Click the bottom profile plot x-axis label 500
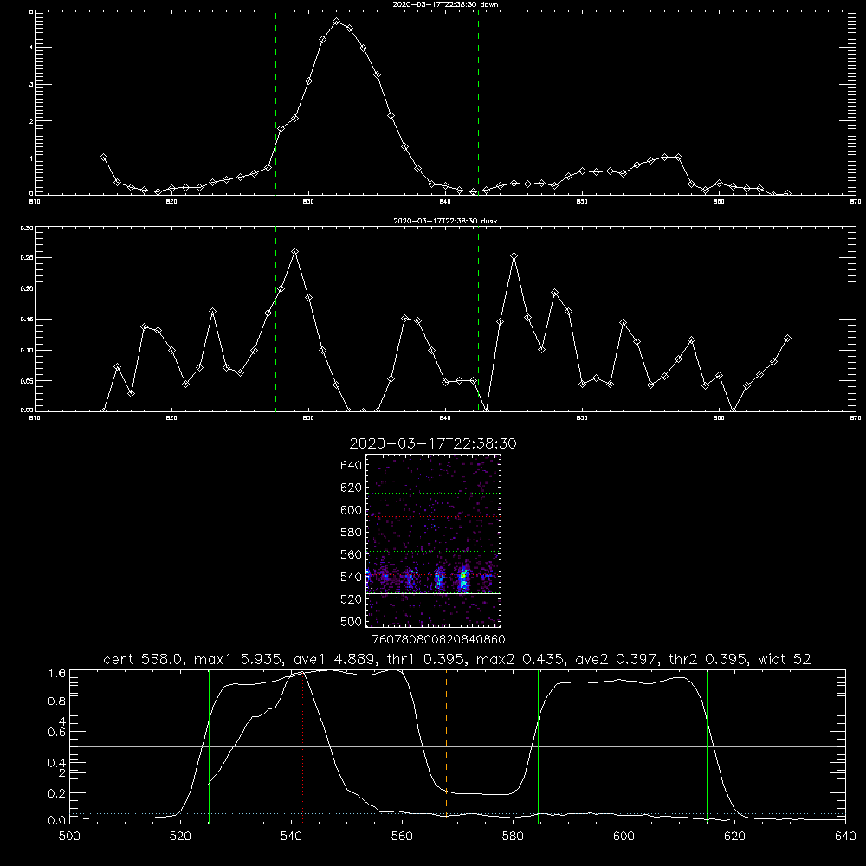The height and width of the screenshot is (866, 866). [69, 837]
